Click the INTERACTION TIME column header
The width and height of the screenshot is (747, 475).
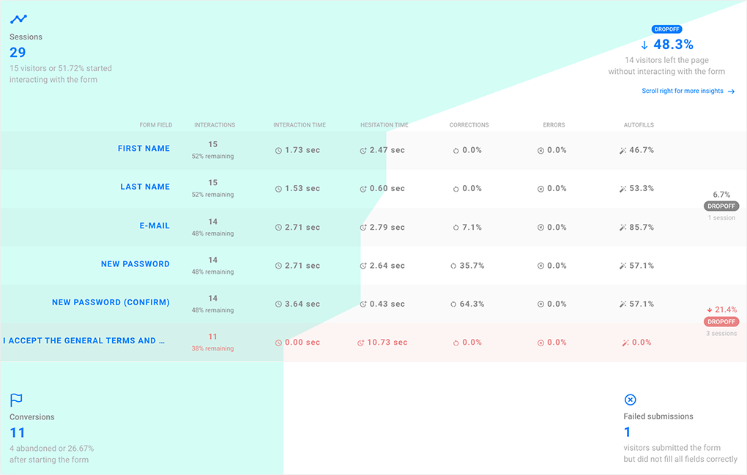[300, 125]
